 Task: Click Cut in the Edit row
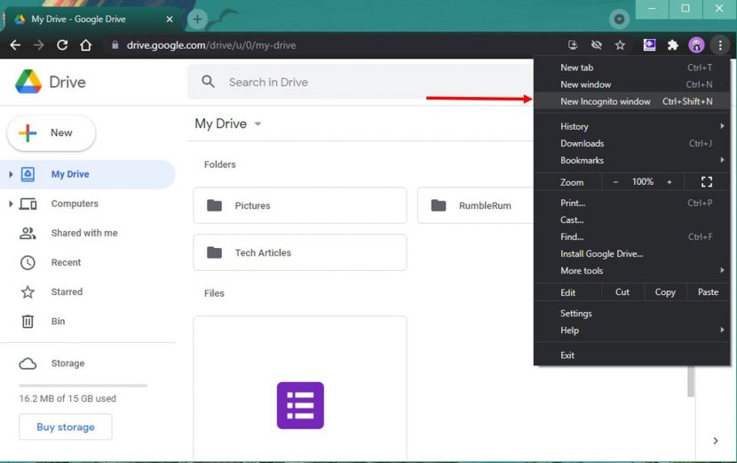coord(622,292)
